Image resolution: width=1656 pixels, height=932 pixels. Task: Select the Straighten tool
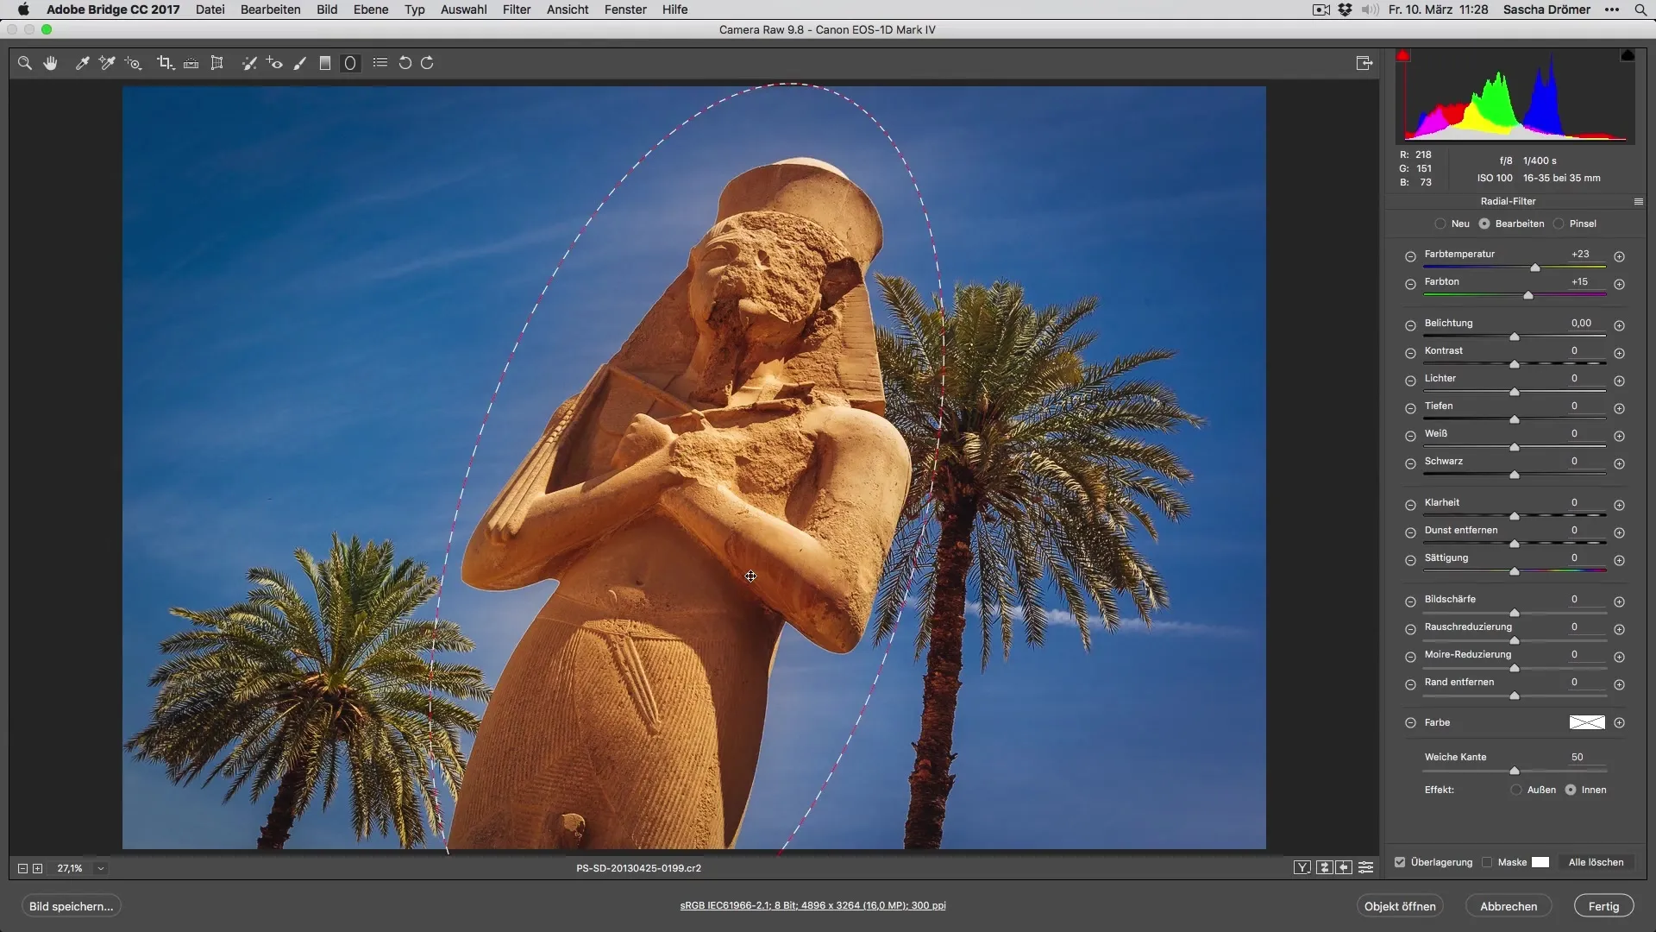point(191,63)
